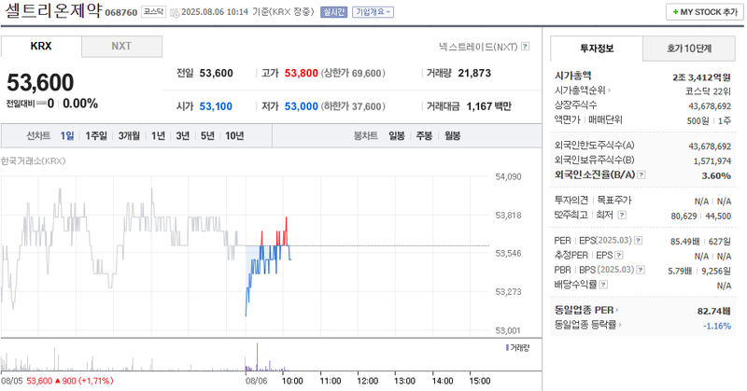The image size is (747, 391).
Task: Switch to the KRX tab
Action: [x=41, y=47]
